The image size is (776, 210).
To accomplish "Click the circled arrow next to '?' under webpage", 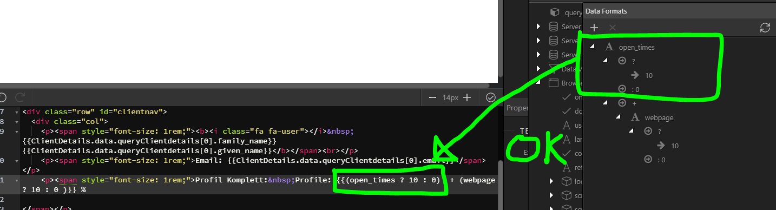I will tap(648, 131).
